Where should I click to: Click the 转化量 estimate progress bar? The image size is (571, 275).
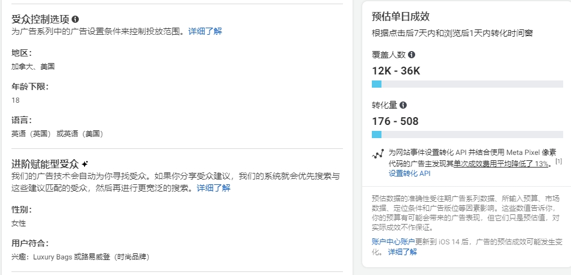[x=468, y=134]
